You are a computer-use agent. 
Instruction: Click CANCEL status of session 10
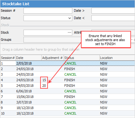70,113
